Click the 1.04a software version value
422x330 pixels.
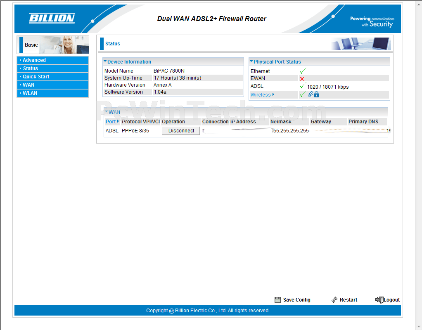click(160, 92)
